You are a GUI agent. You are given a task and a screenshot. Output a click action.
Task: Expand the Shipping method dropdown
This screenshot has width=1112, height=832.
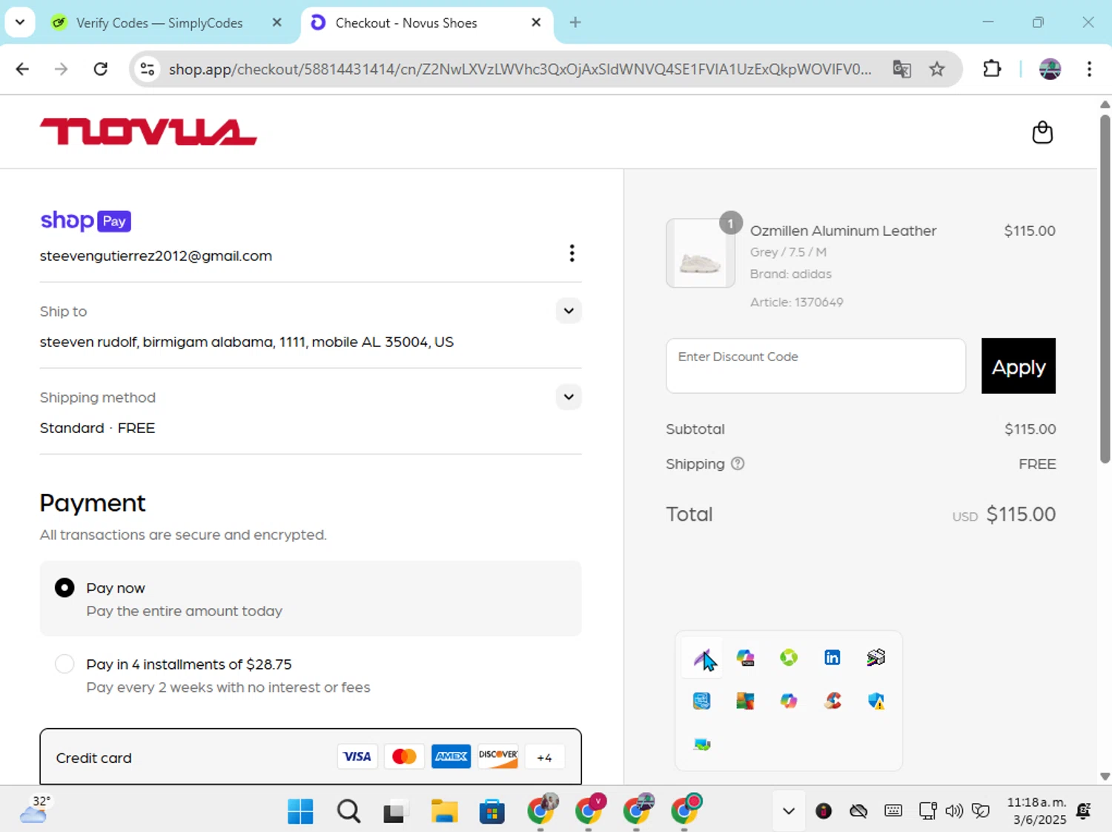(x=569, y=397)
